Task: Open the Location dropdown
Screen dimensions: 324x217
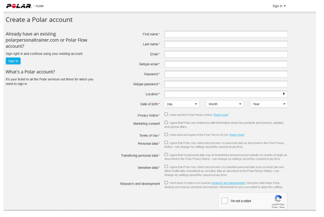Action: coord(226,94)
